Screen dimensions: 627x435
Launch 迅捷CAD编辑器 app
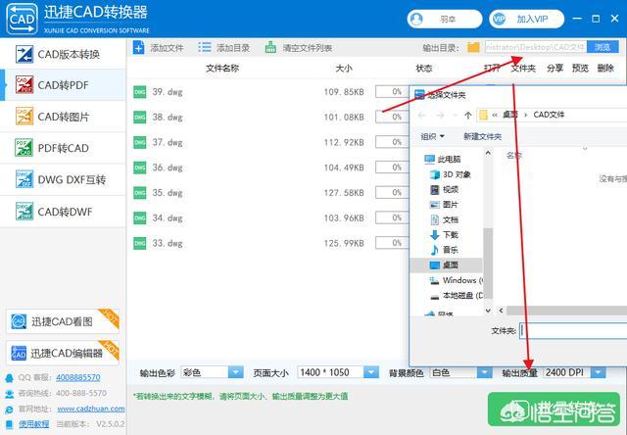point(63,353)
